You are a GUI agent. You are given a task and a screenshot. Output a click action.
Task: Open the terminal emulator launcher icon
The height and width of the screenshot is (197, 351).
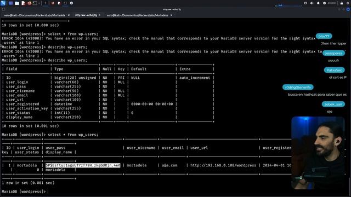35,3
